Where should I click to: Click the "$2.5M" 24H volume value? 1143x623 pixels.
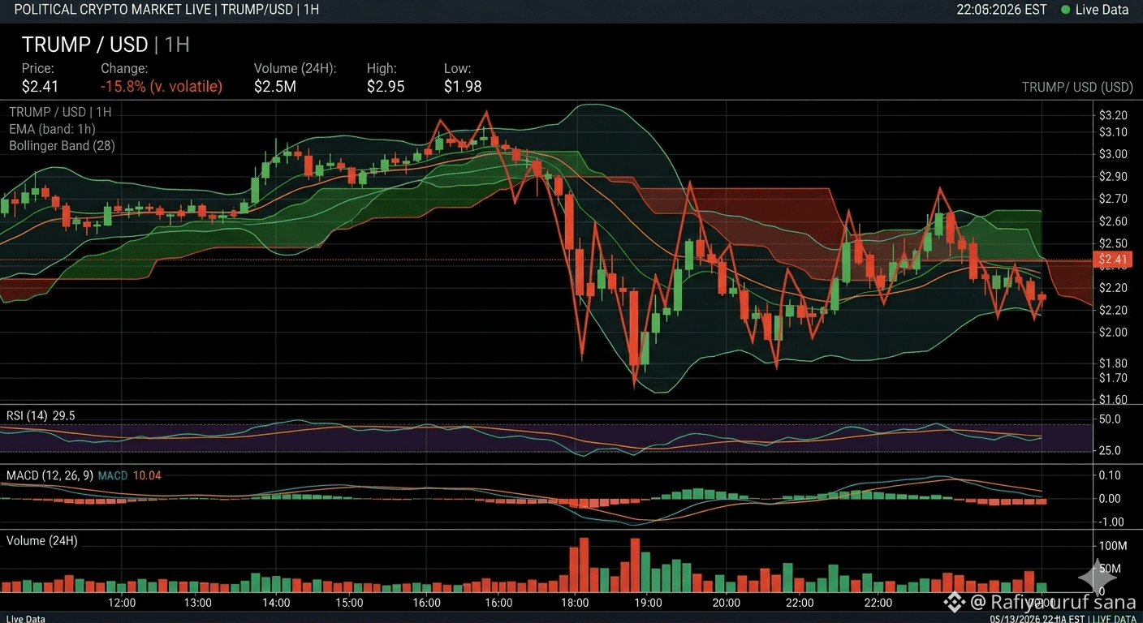275,86
